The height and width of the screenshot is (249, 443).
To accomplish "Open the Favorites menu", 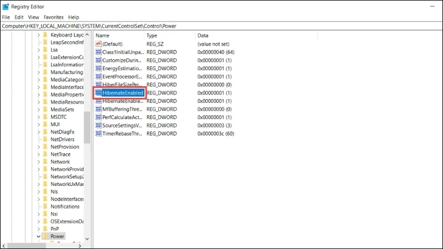I will pyautogui.click(x=53, y=17).
